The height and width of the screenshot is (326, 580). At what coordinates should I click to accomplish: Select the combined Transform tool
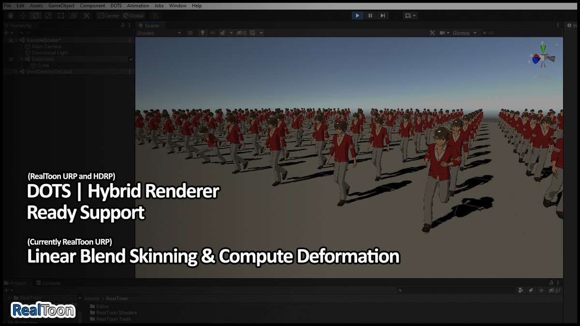[x=73, y=15]
